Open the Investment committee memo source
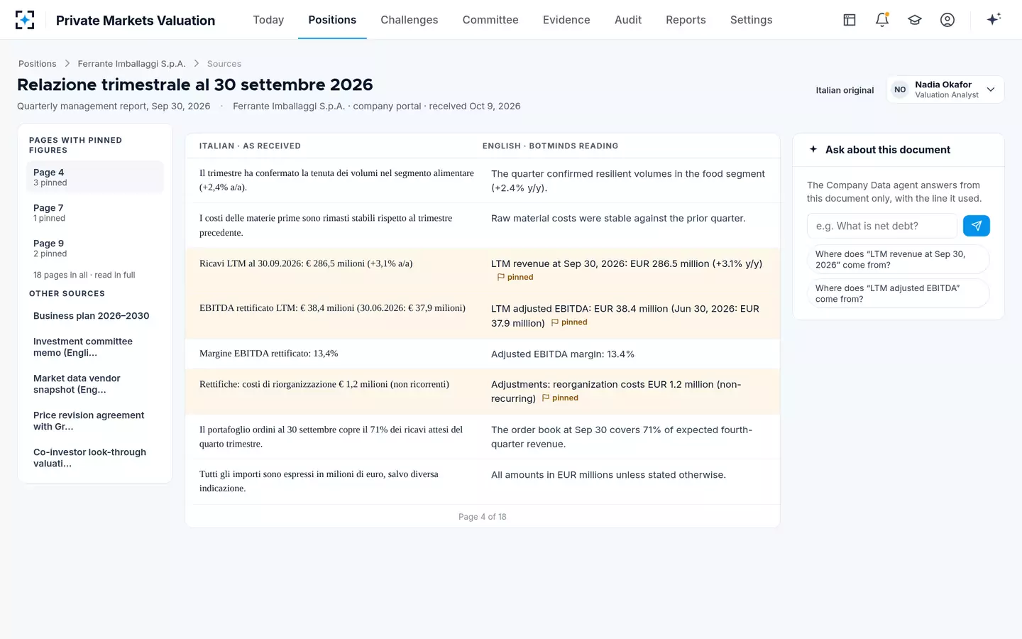Image resolution: width=1022 pixels, height=639 pixels. pos(95,347)
